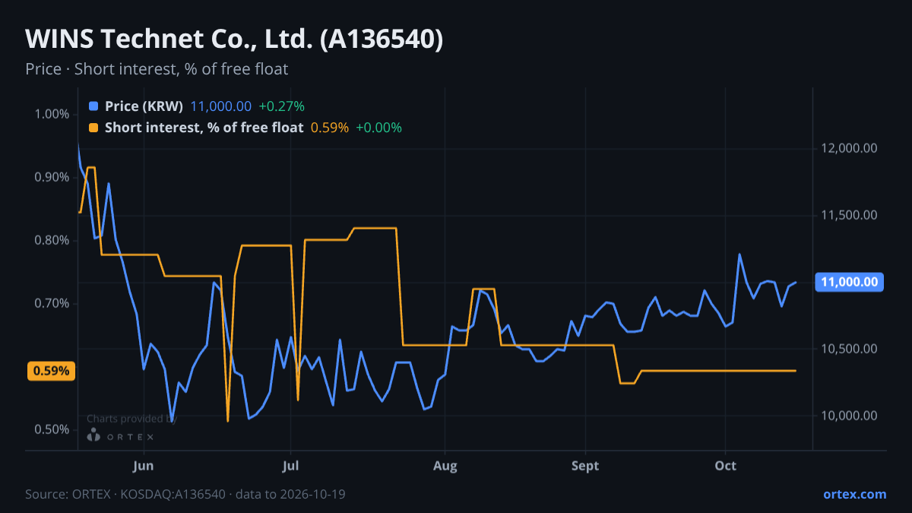Click the 0.80% left axis label
The height and width of the screenshot is (513, 912).
tap(52, 240)
